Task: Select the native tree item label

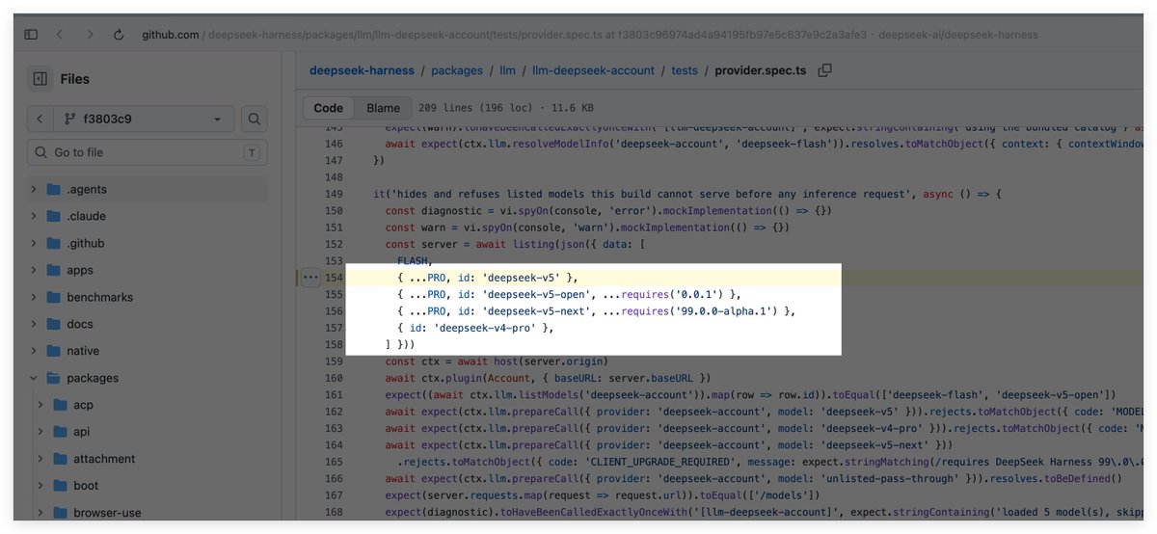Action: (x=83, y=351)
